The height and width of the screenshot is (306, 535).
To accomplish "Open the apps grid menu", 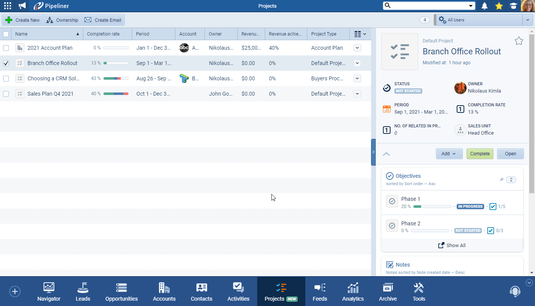I will pos(7,6).
